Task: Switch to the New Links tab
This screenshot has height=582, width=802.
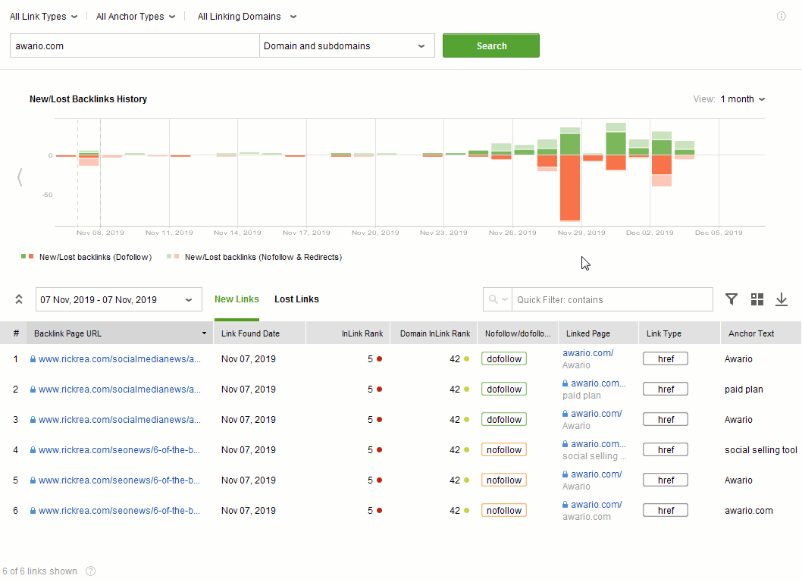Action: click(237, 299)
